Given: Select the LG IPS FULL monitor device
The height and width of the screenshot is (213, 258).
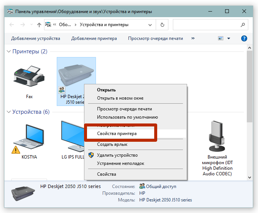Looking at the screenshot, I should click(73, 137).
